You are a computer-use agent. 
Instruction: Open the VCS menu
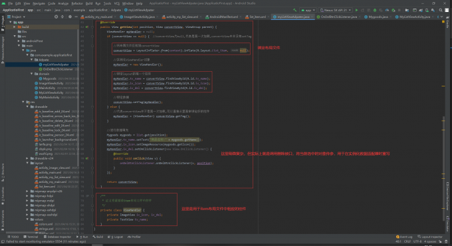117,3
